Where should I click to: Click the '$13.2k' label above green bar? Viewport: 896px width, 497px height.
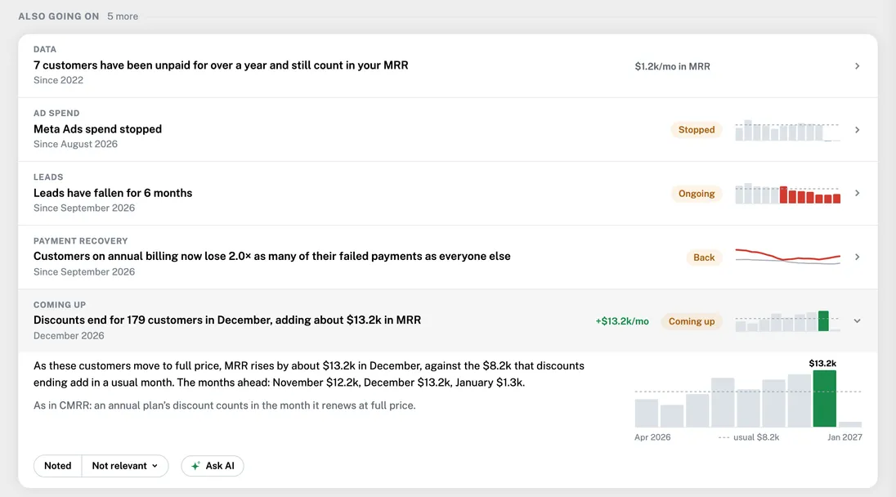click(823, 363)
